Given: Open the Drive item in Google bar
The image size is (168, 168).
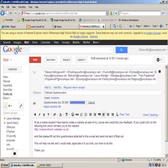Looking at the screenshot, I should 35,42.
